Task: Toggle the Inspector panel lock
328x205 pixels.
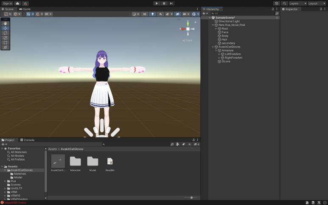Action: point(321,9)
